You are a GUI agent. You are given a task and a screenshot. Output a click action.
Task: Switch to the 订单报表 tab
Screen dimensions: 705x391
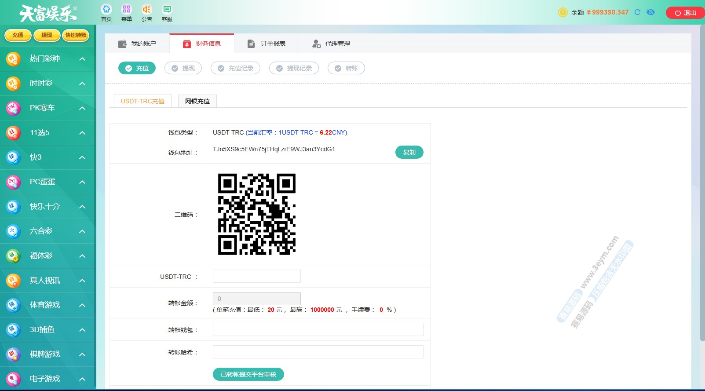coord(267,44)
